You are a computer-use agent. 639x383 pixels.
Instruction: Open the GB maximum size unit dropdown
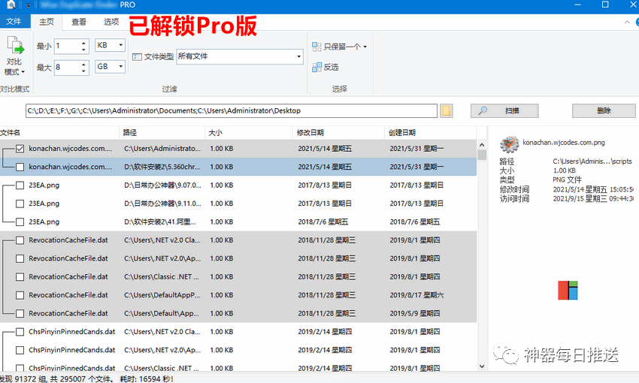(120, 66)
